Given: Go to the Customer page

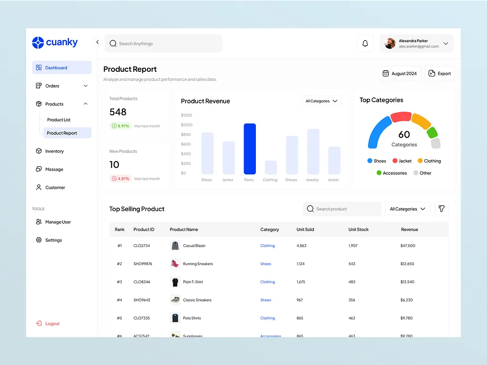Looking at the screenshot, I should [55, 187].
